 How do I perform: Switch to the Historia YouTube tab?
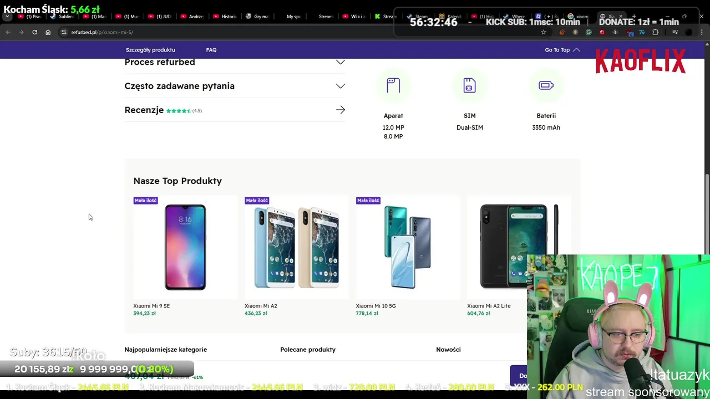pyautogui.click(x=225, y=17)
